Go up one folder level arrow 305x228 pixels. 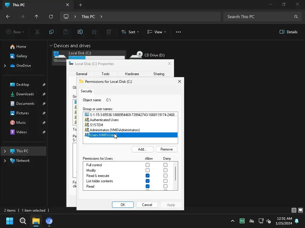click(x=36, y=17)
